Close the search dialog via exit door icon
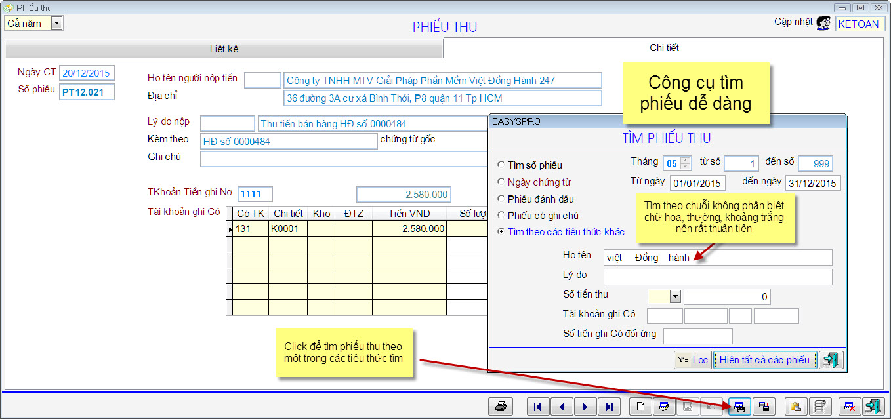The height and width of the screenshot is (419, 891). coord(831,360)
